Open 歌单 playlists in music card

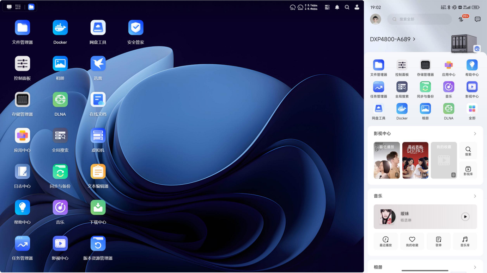439,241
